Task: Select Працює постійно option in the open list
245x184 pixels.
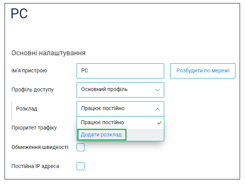Action: tap(120, 123)
